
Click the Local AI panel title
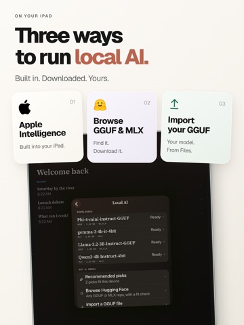120,202
